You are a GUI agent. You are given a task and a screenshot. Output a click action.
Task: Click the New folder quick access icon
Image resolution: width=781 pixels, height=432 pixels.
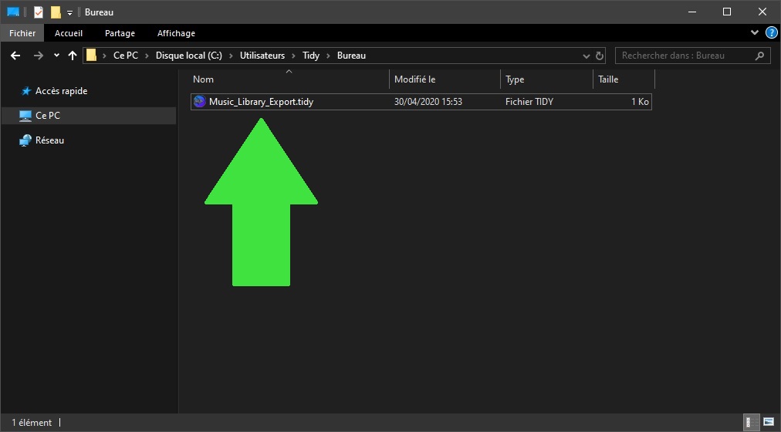coord(56,12)
